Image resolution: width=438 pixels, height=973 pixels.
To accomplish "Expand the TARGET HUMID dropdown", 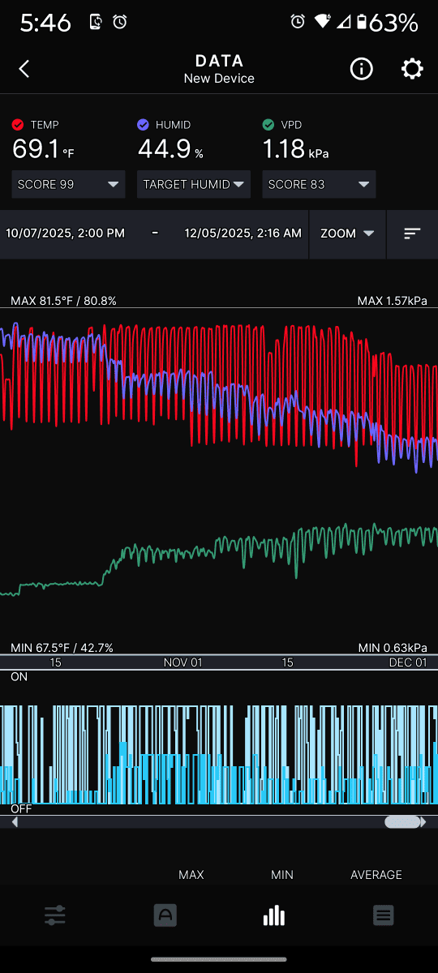I will point(194,184).
